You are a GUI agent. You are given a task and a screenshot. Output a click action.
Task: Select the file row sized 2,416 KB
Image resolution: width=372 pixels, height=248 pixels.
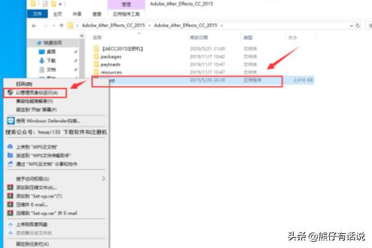(x=203, y=80)
